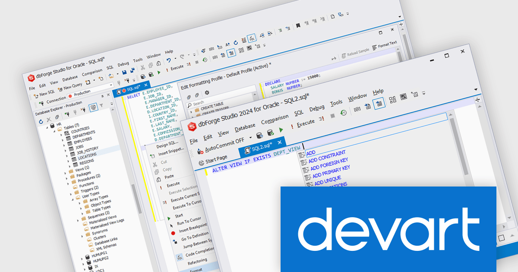This screenshot has width=518, height=272.
Task: Choose Insert Snippet... from context menu
Action: [x=171, y=152]
